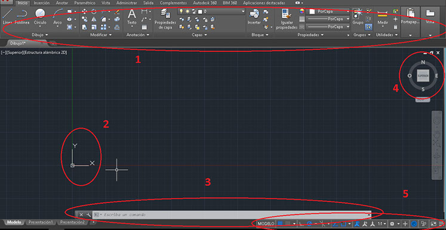The image size is (446, 230).
Task: Open the Presentación2 layout tab
Action: pos(72,222)
